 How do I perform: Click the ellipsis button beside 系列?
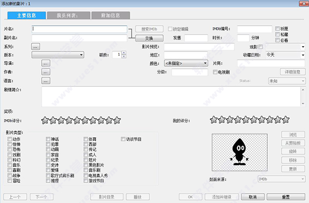[x=36, y=47]
